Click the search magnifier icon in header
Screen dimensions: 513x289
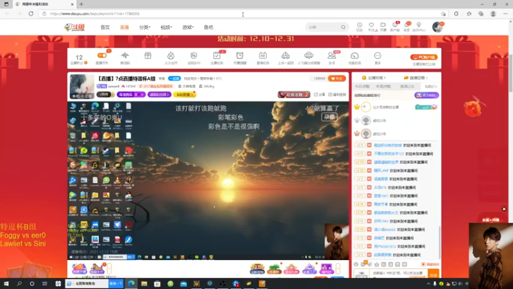tap(343, 27)
